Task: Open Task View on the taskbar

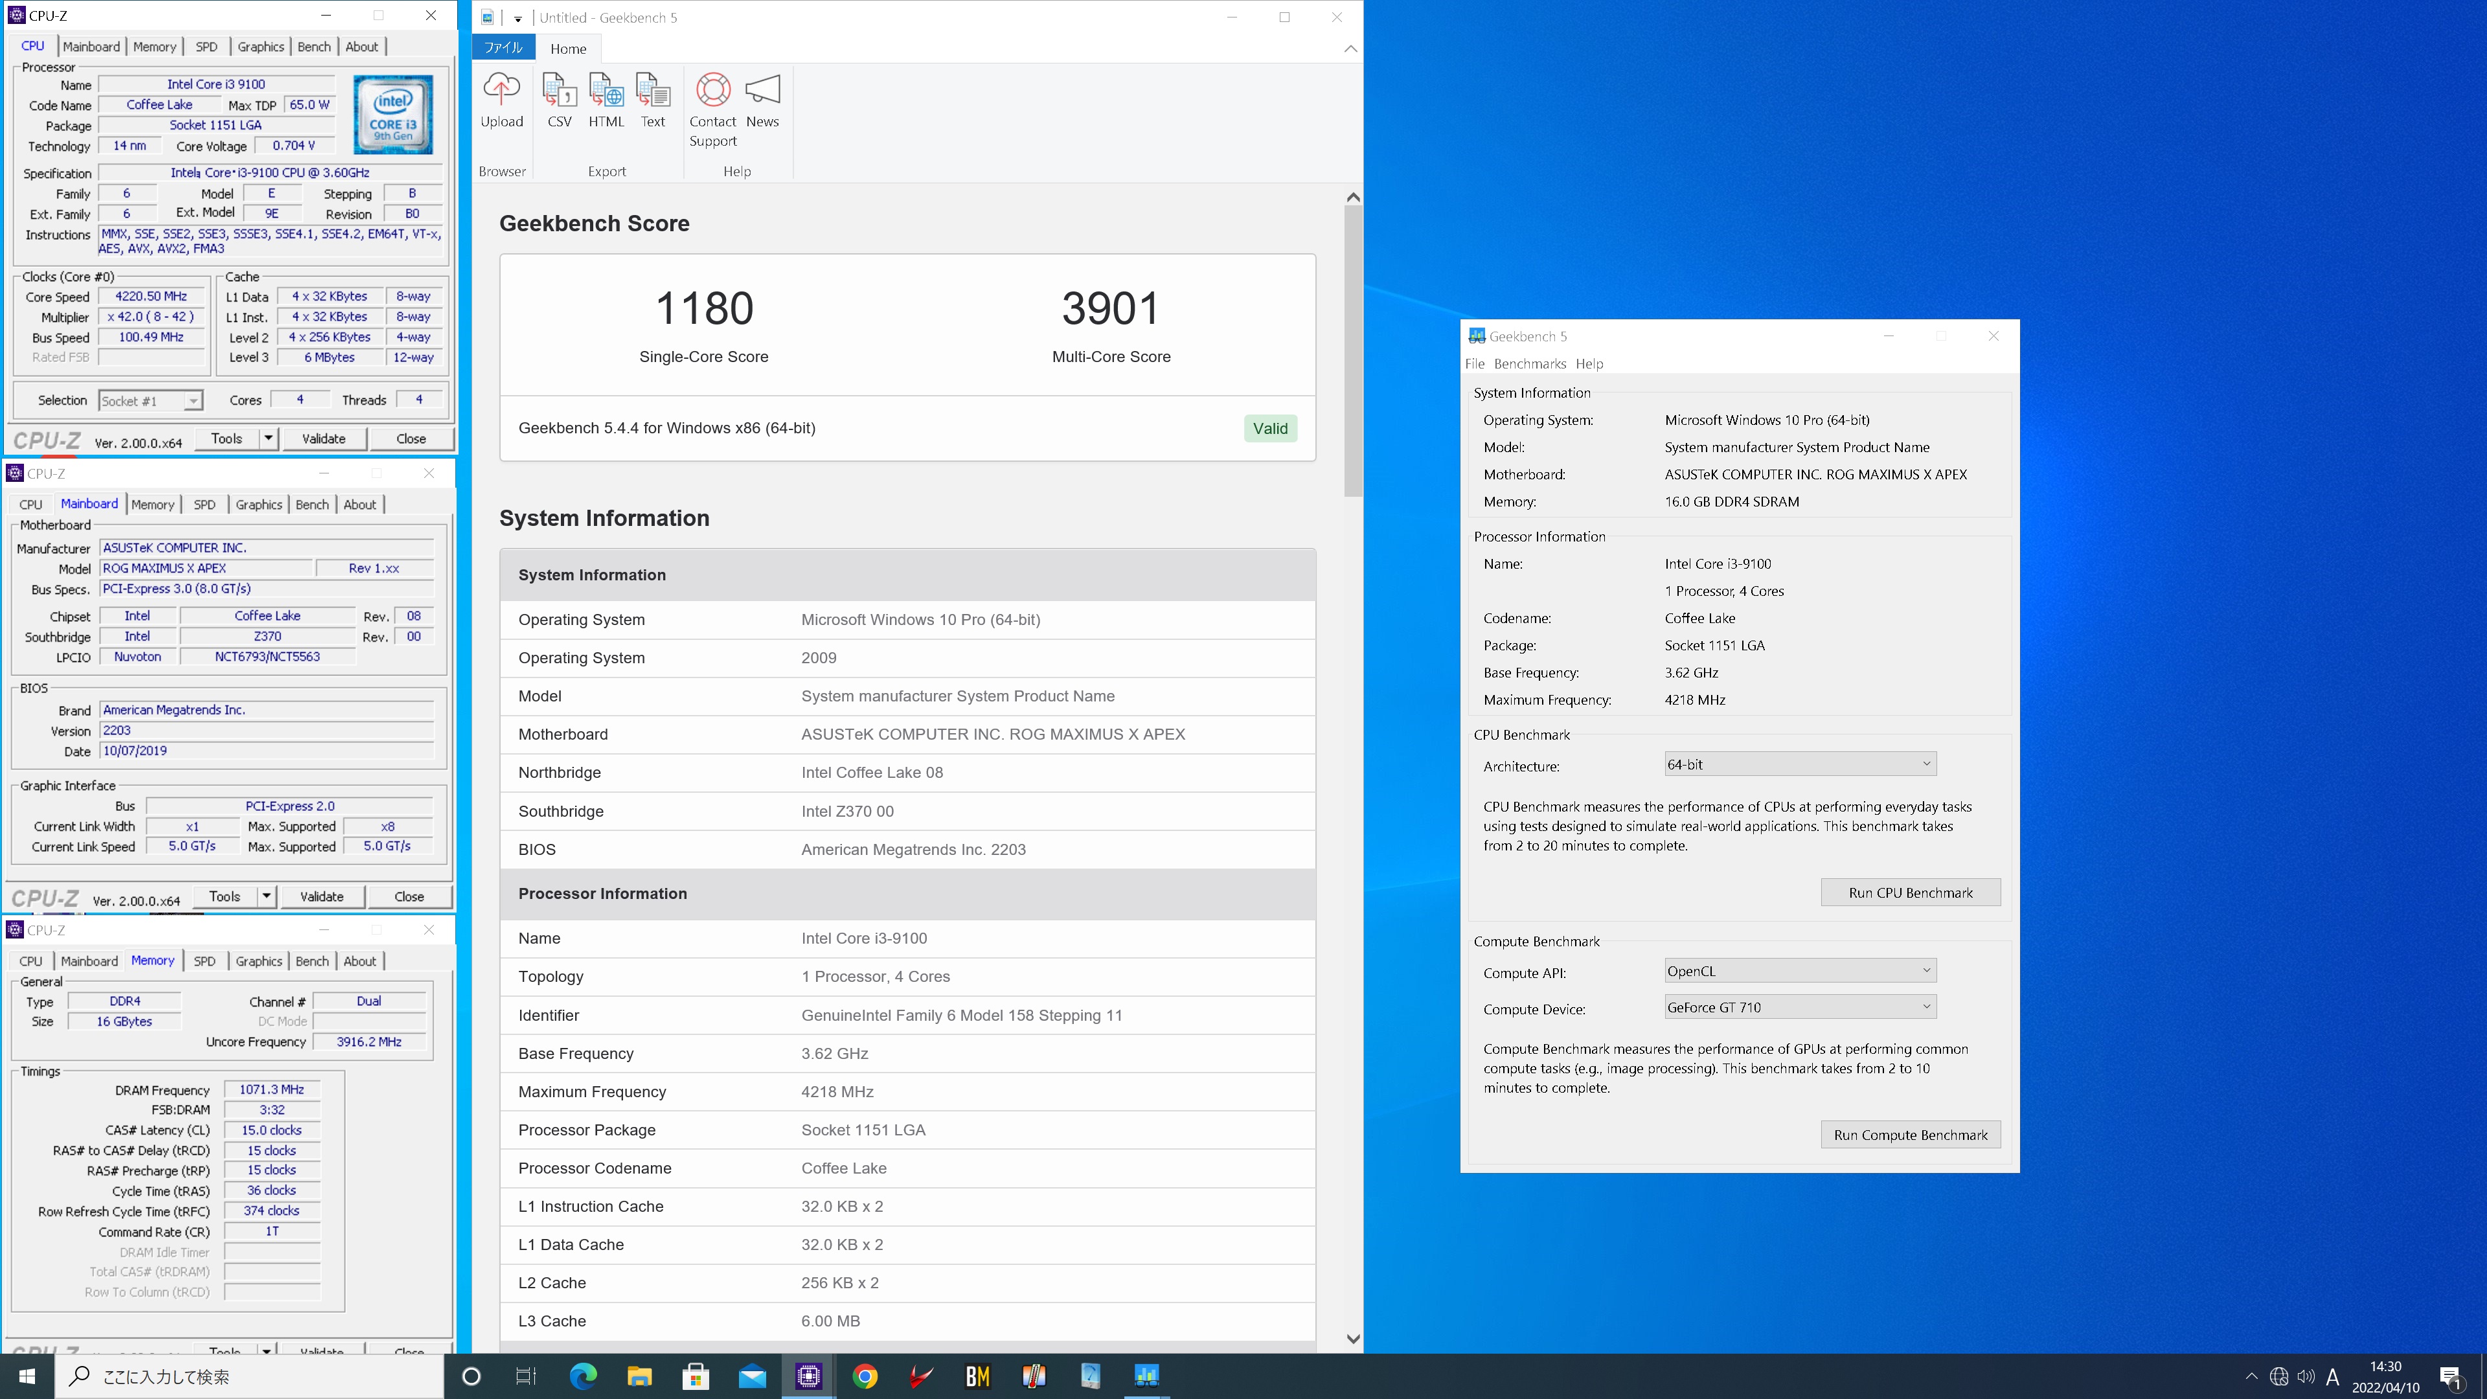Action: coord(526,1376)
